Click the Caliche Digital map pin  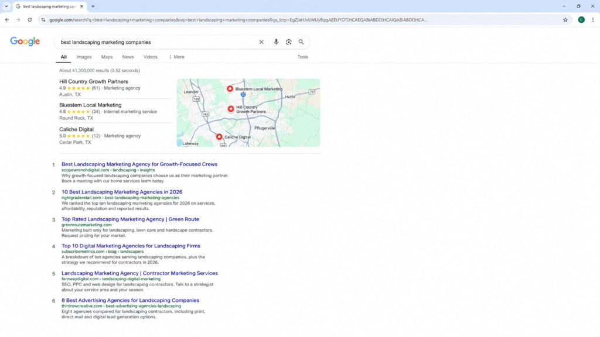[x=219, y=137]
